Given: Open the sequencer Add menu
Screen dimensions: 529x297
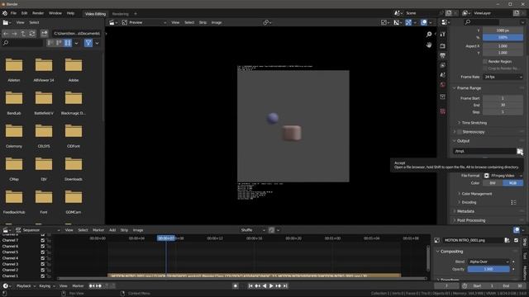Looking at the screenshot, I should point(112,230).
